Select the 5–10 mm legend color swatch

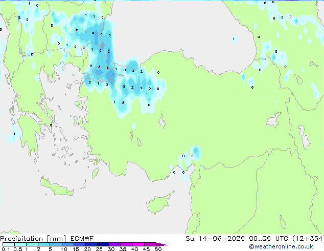pos(56,244)
